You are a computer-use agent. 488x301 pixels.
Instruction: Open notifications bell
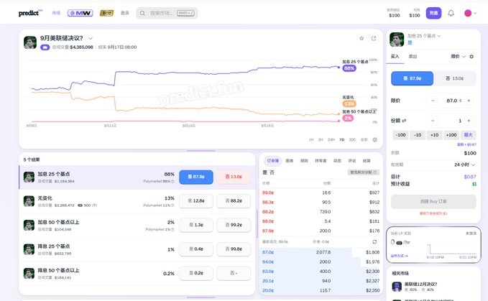coord(451,13)
